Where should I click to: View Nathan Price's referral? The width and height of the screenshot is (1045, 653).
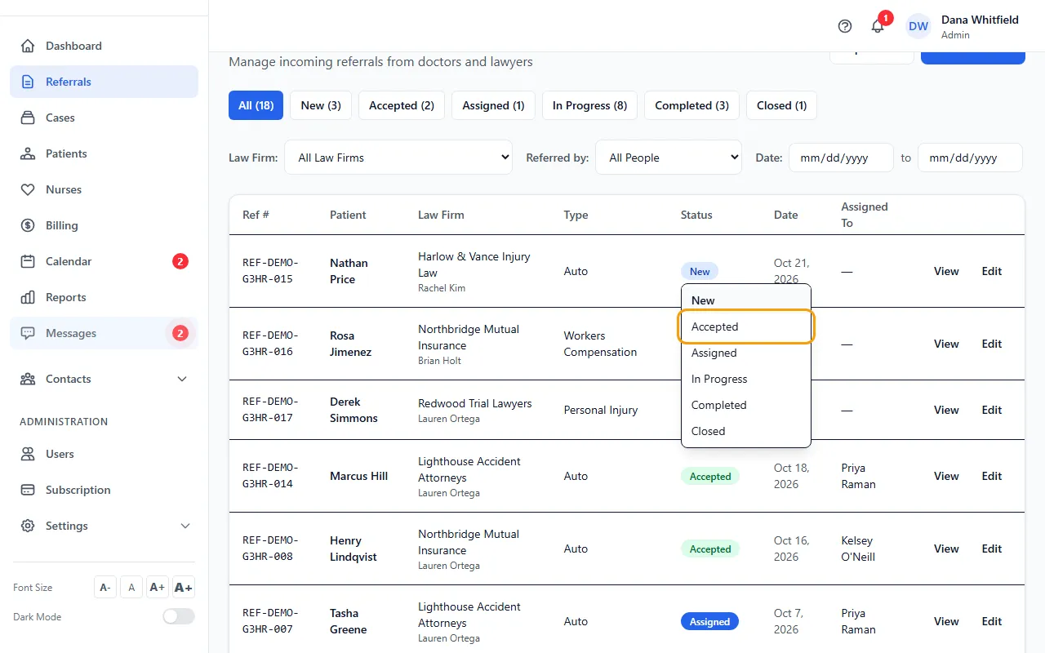(946, 271)
